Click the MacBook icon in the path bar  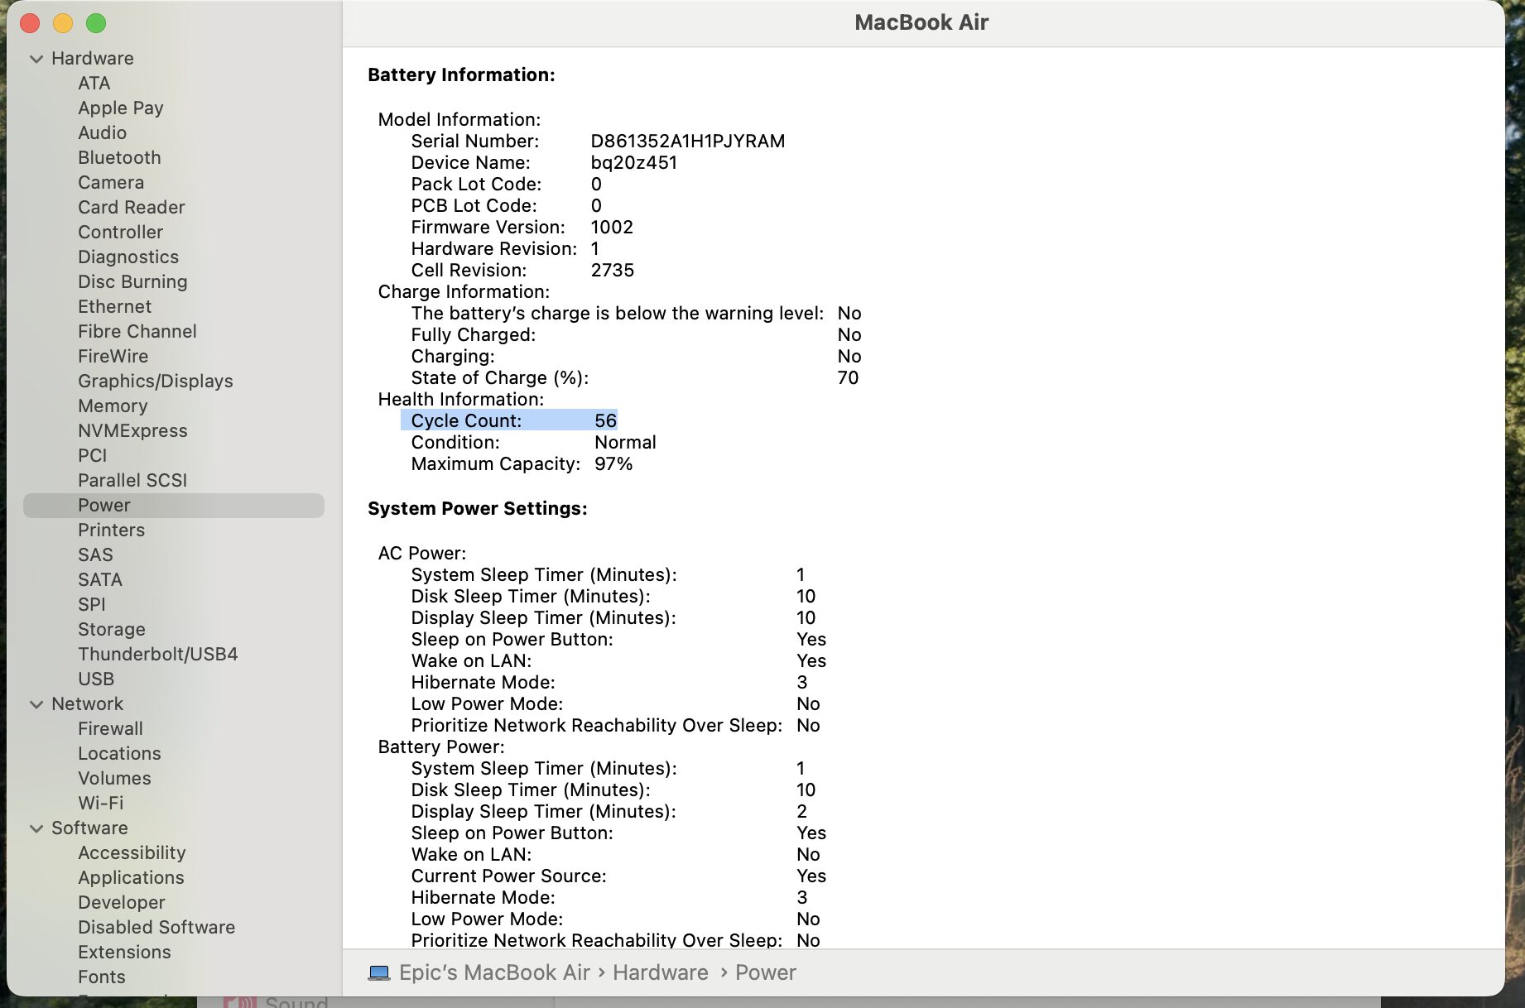click(x=379, y=973)
